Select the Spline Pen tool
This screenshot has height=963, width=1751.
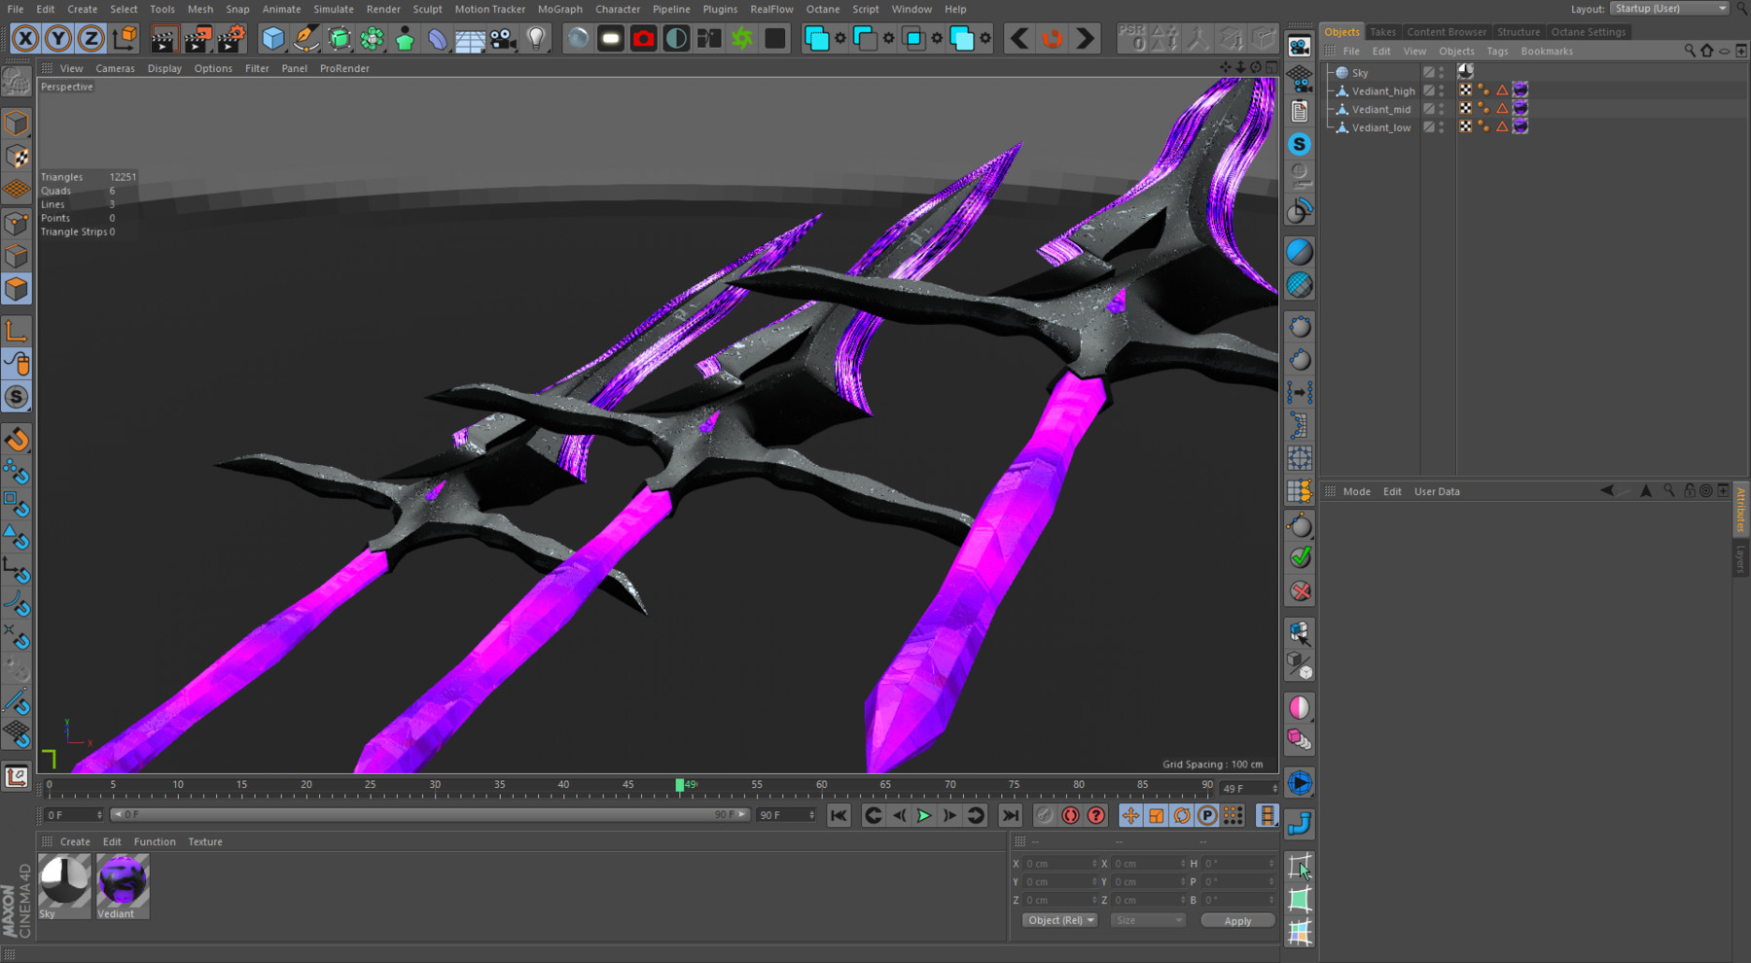[x=306, y=39]
